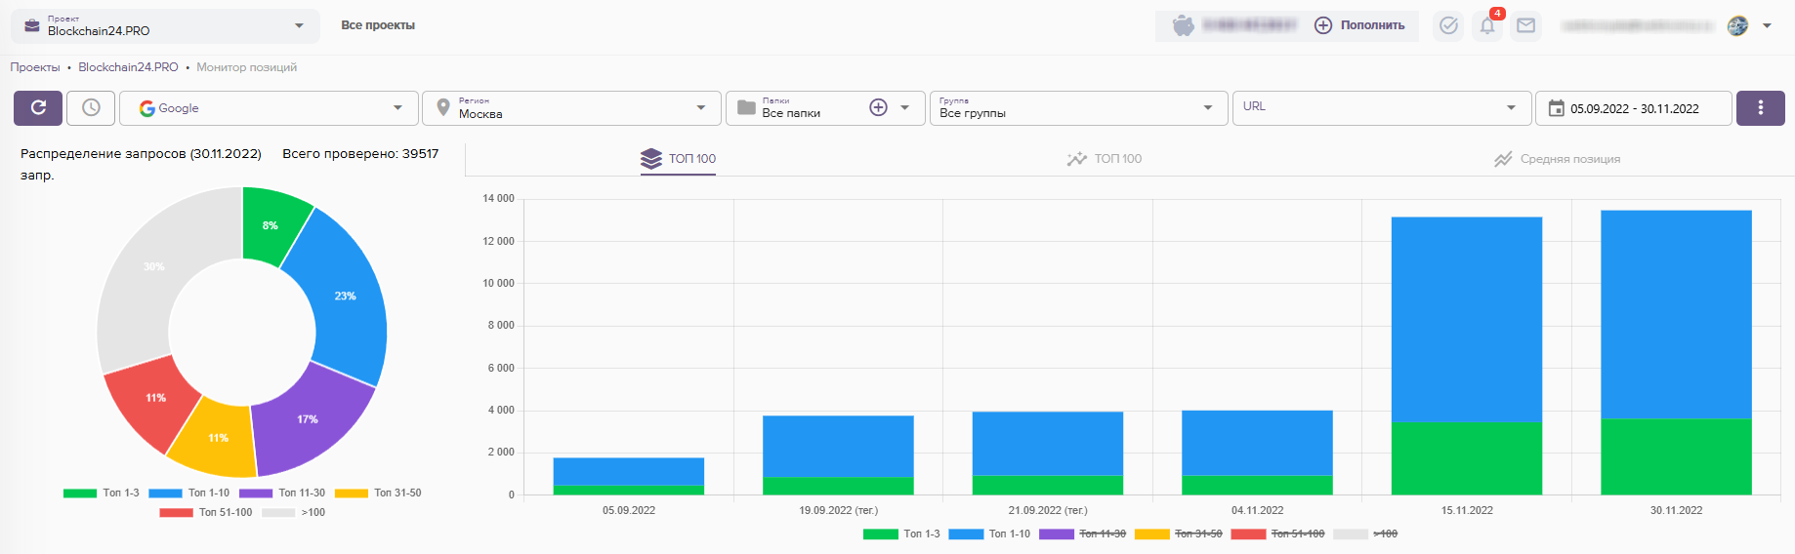The height and width of the screenshot is (554, 1795).
Task: Click the user avatar icon
Action: (x=1737, y=26)
